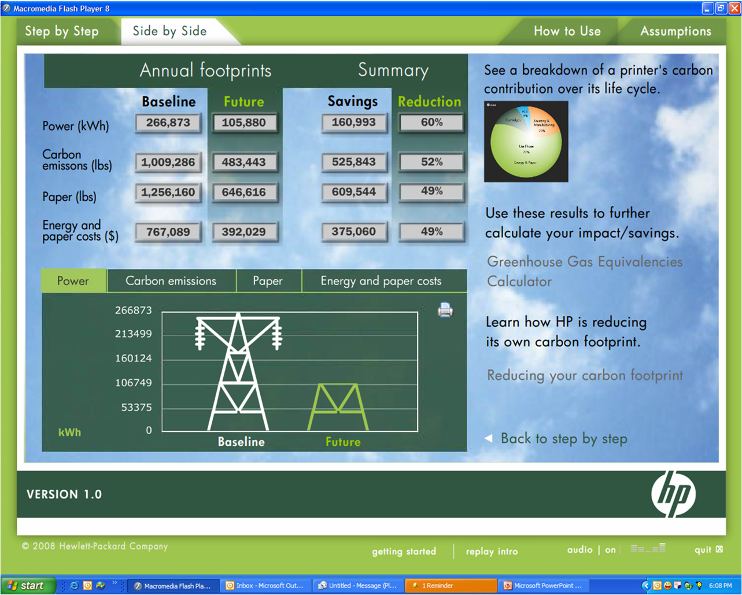
Task: Click cost savings value 375,060
Action: 354,232
